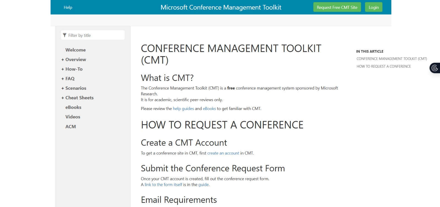
Task: Click the Submit the Conference Request Form heading
Action: 213,168
